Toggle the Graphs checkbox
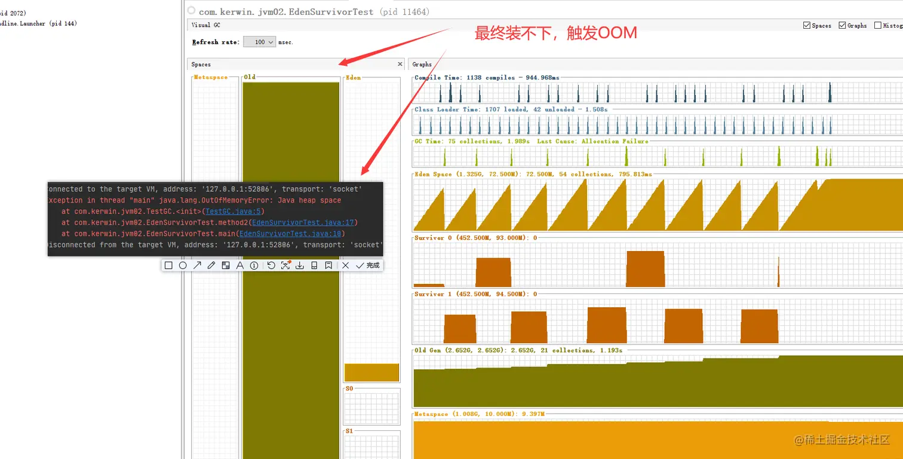The height and width of the screenshot is (459, 903). click(x=842, y=25)
